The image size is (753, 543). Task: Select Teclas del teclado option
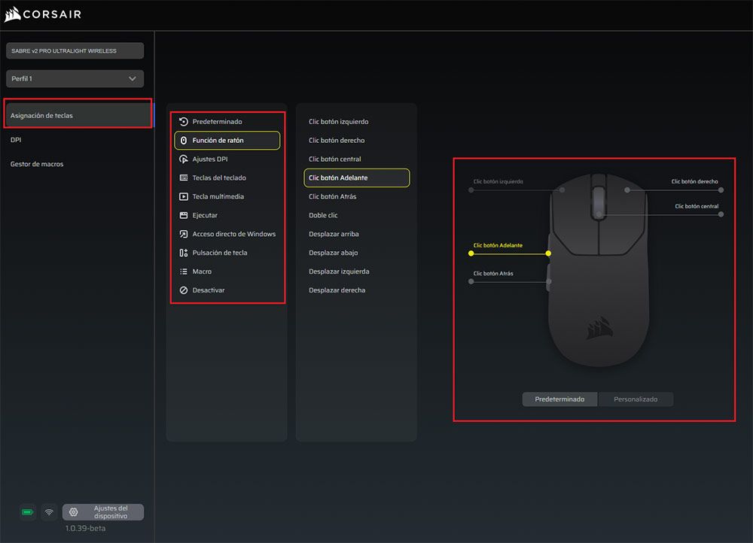point(227,178)
